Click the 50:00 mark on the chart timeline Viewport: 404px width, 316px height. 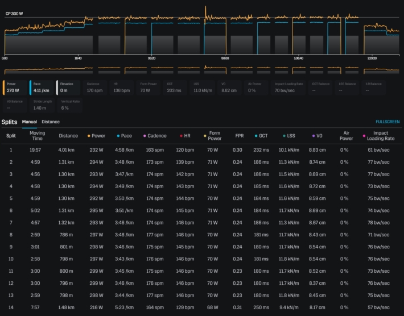click(x=225, y=58)
